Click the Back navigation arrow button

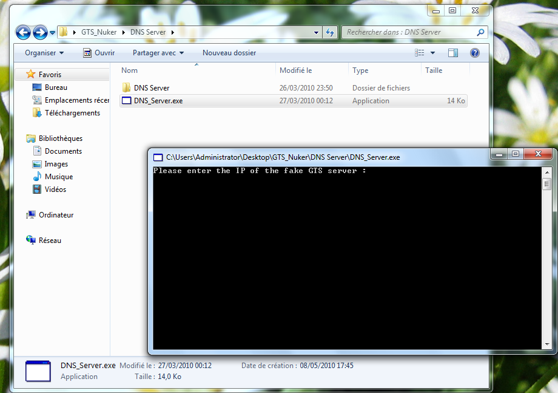click(x=23, y=33)
